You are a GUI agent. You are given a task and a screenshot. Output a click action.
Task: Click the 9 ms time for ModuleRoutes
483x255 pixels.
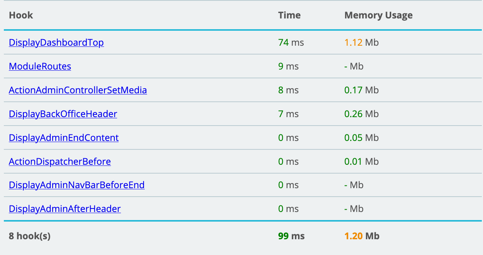[x=288, y=66]
